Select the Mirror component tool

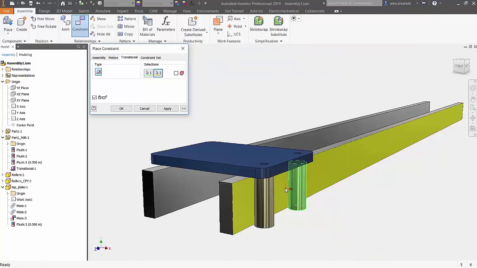pyautogui.click(x=126, y=26)
